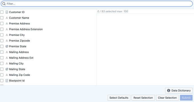The width and height of the screenshot is (194, 102).
Task: Click the Mailing Zip Code label
Action: coord(19,75)
